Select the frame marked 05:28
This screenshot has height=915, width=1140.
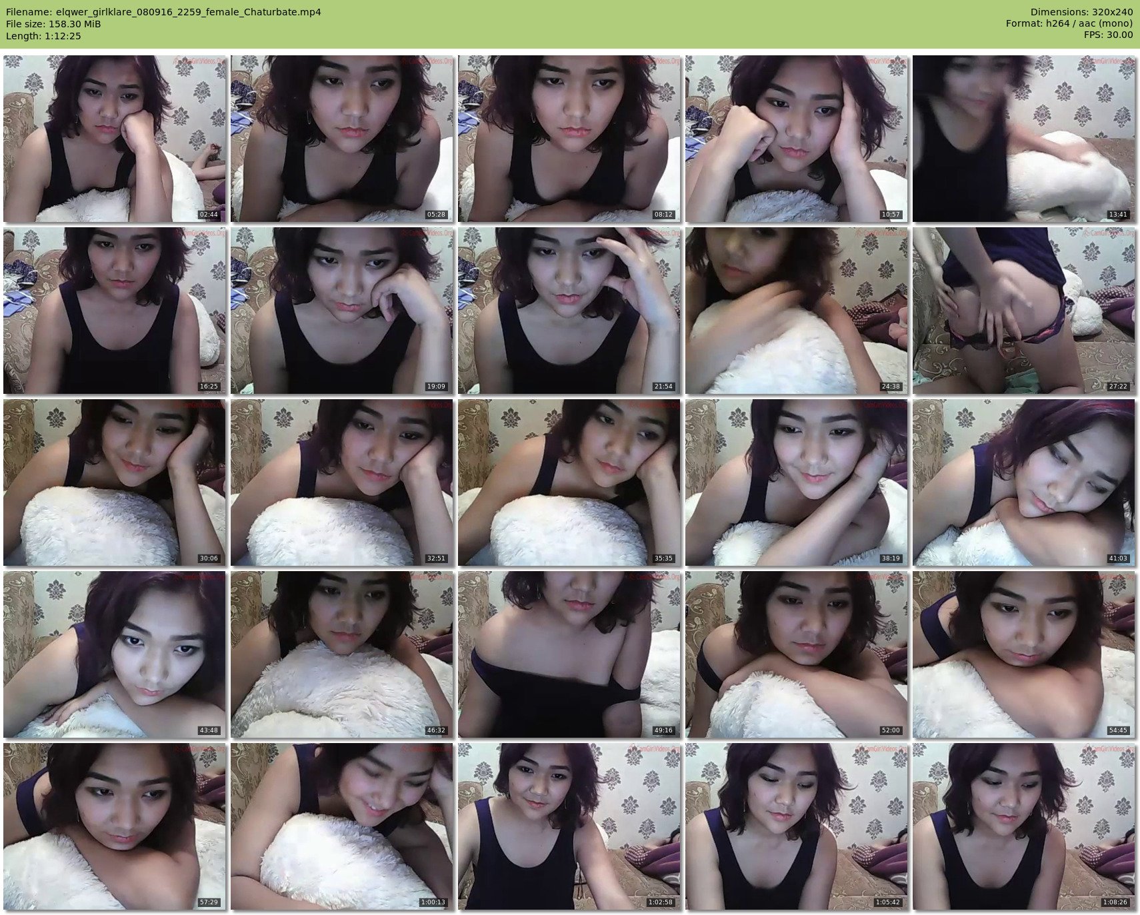coord(342,139)
